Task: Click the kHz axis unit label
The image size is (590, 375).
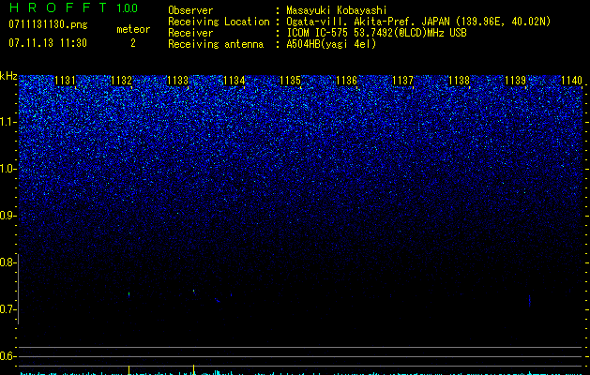Action: (8, 76)
